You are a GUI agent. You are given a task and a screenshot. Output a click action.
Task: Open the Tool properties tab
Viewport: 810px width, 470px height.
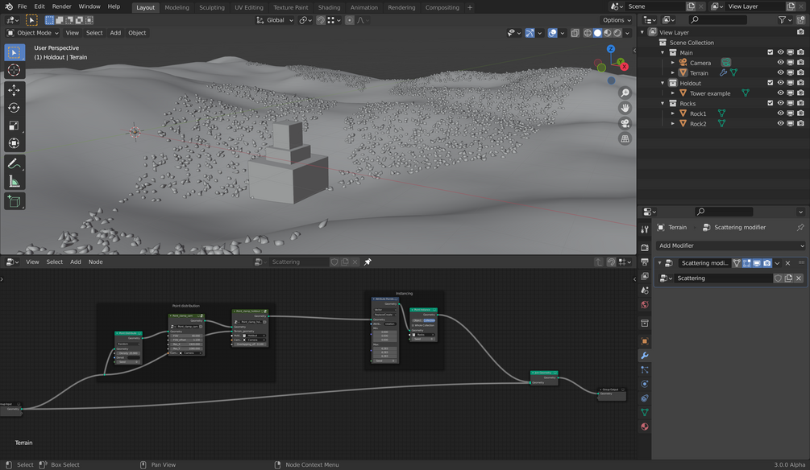click(645, 229)
